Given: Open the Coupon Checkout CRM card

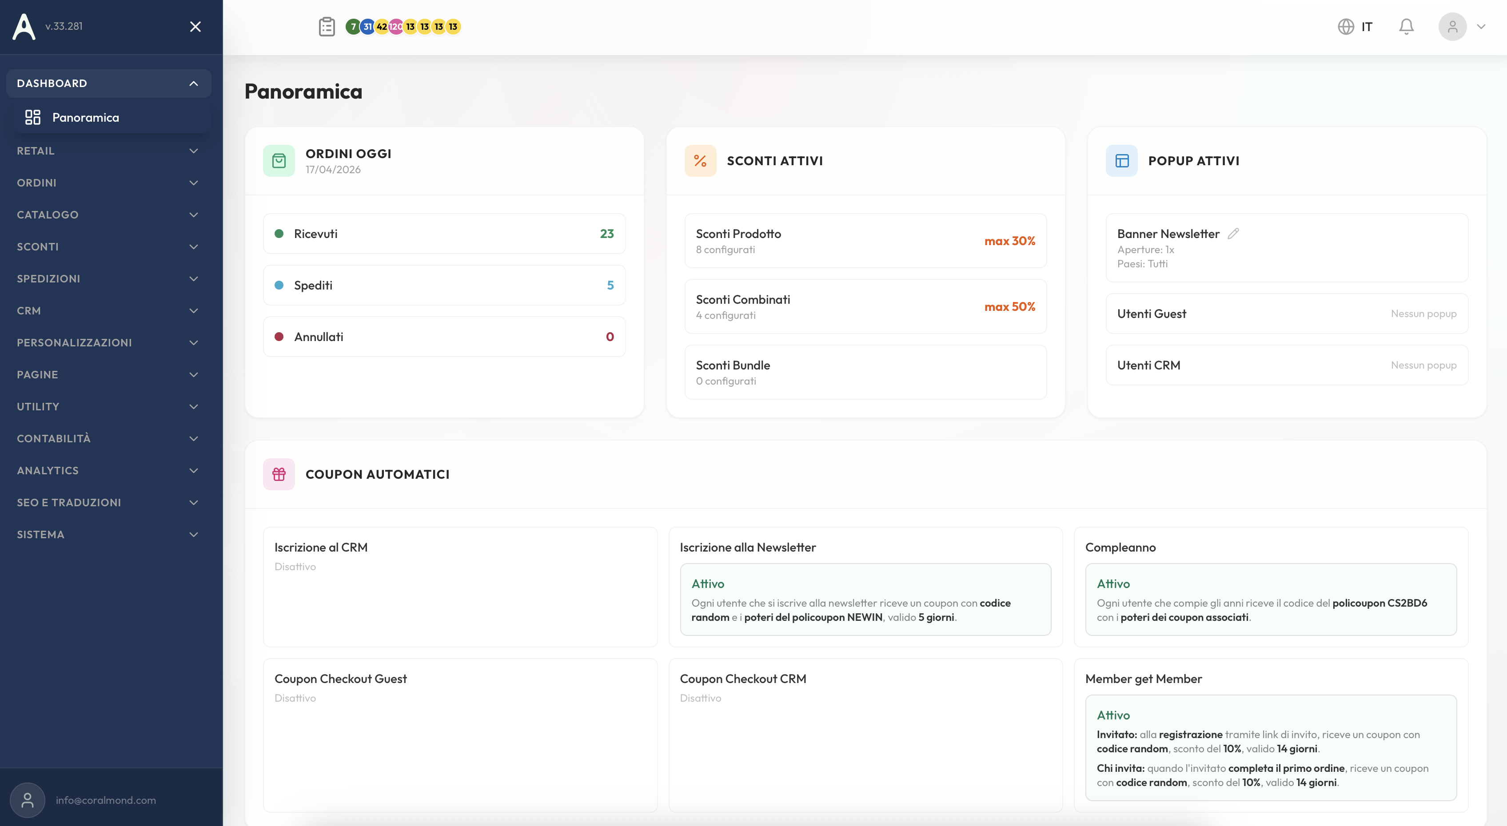Looking at the screenshot, I should [865, 735].
